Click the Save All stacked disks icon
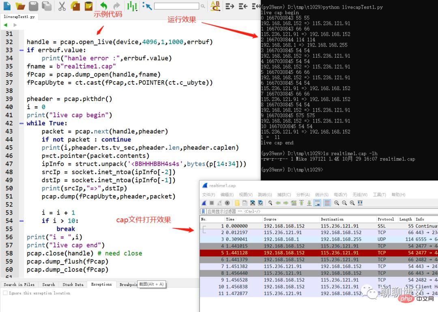Image resolution: width=438 pixels, height=312 pixels. [47, 6]
